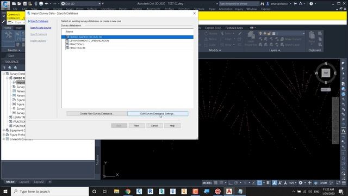Image resolution: width=348 pixels, height=196 pixels.
Task: Click the Plot printer icon in quick access
Action: click(x=41, y=4)
